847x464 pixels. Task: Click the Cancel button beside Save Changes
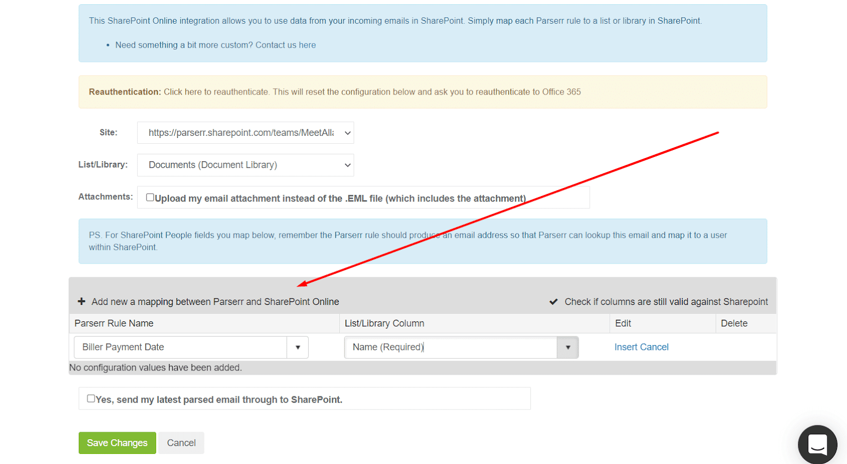pyautogui.click(x=182, y=443)
